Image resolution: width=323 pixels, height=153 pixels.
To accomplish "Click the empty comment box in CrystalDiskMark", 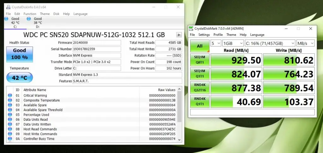I will 252,112.
